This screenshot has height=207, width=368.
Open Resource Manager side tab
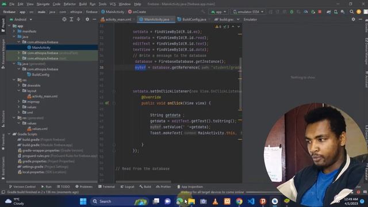coord(3,53)
